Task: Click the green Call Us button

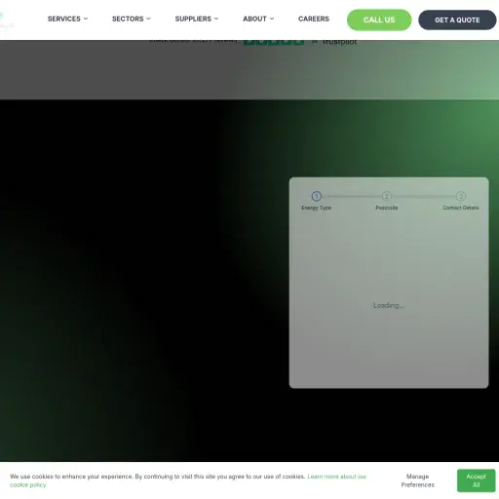Action: 379,19
